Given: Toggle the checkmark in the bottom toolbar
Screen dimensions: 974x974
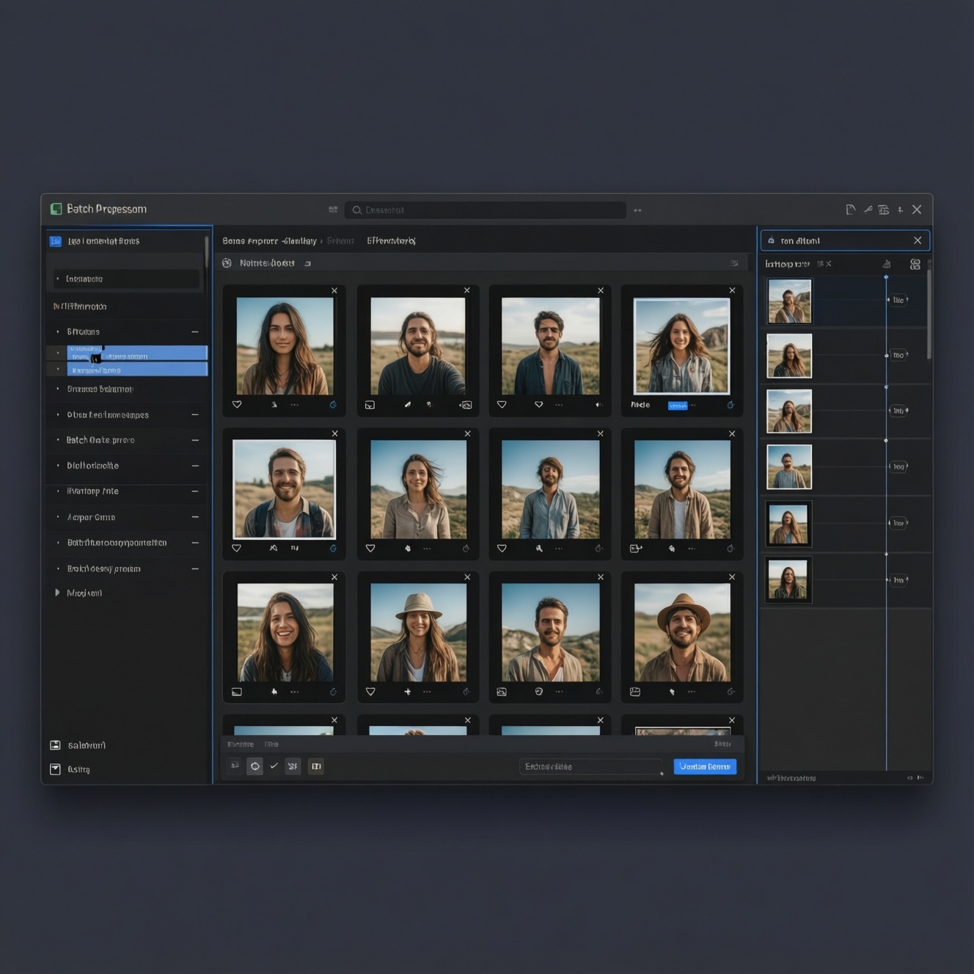Looking at the screenshot, I should click(x=274, y=766).
